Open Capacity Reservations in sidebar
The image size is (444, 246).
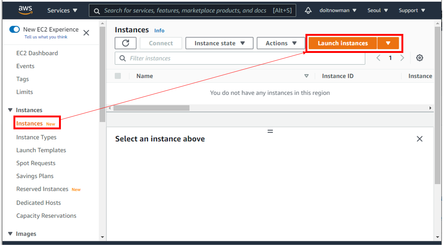click(46, 216)
